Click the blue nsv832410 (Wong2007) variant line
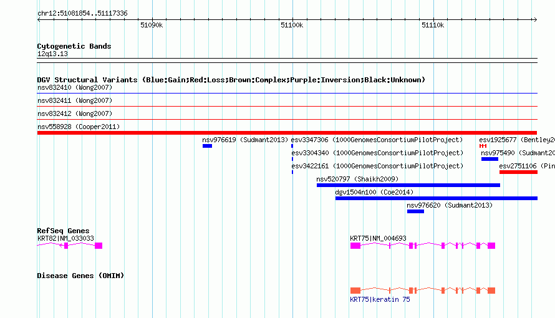The image size is (555, 318). pos(287,94)
